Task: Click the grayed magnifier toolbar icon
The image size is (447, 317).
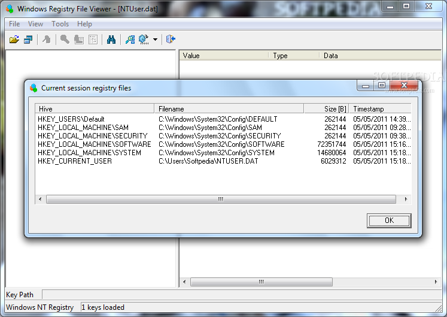Action: pos(65,39)
